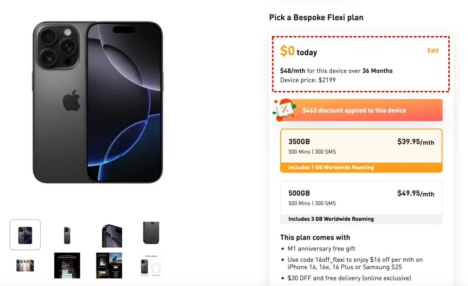Image resolution: width=468 pixels, height=286 pixels.
Task: Click Includes 1 GB Worldwide Roaming strip
Action: (x=361, y=167)
